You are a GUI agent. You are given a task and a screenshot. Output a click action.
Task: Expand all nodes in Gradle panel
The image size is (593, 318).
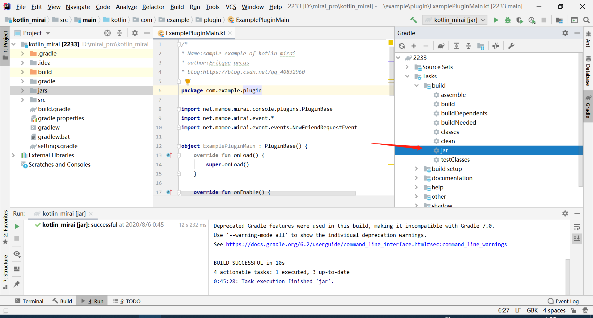pos(456,46)
